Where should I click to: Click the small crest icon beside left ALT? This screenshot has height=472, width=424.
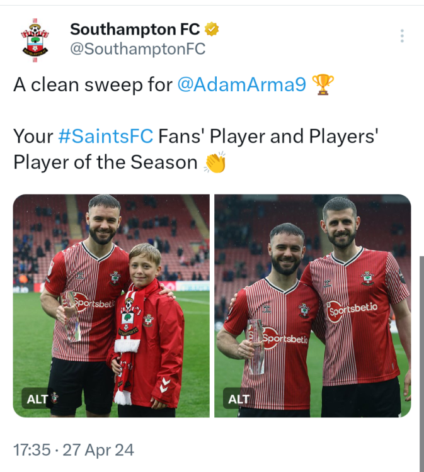55,398
